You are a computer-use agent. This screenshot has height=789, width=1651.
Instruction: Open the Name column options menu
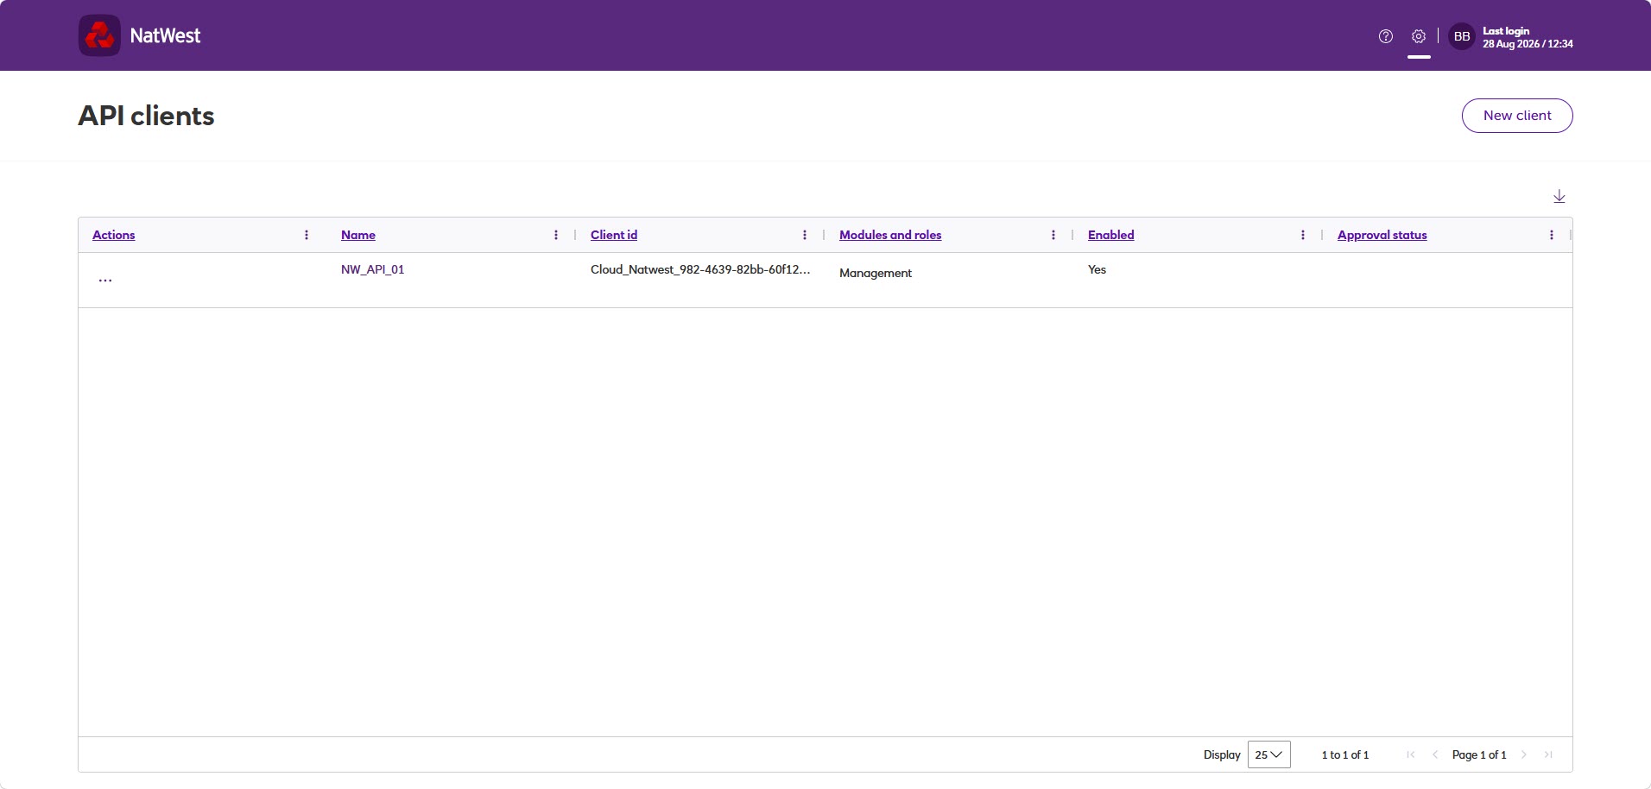[x=556, y=235]
